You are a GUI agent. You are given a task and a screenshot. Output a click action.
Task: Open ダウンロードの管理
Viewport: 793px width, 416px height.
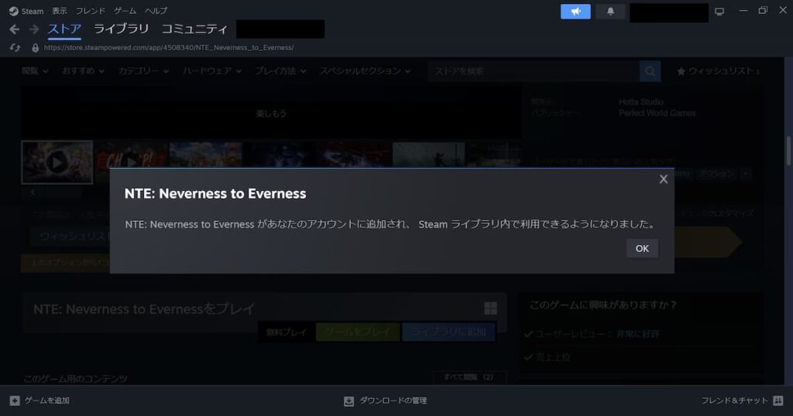pos(386,401)
